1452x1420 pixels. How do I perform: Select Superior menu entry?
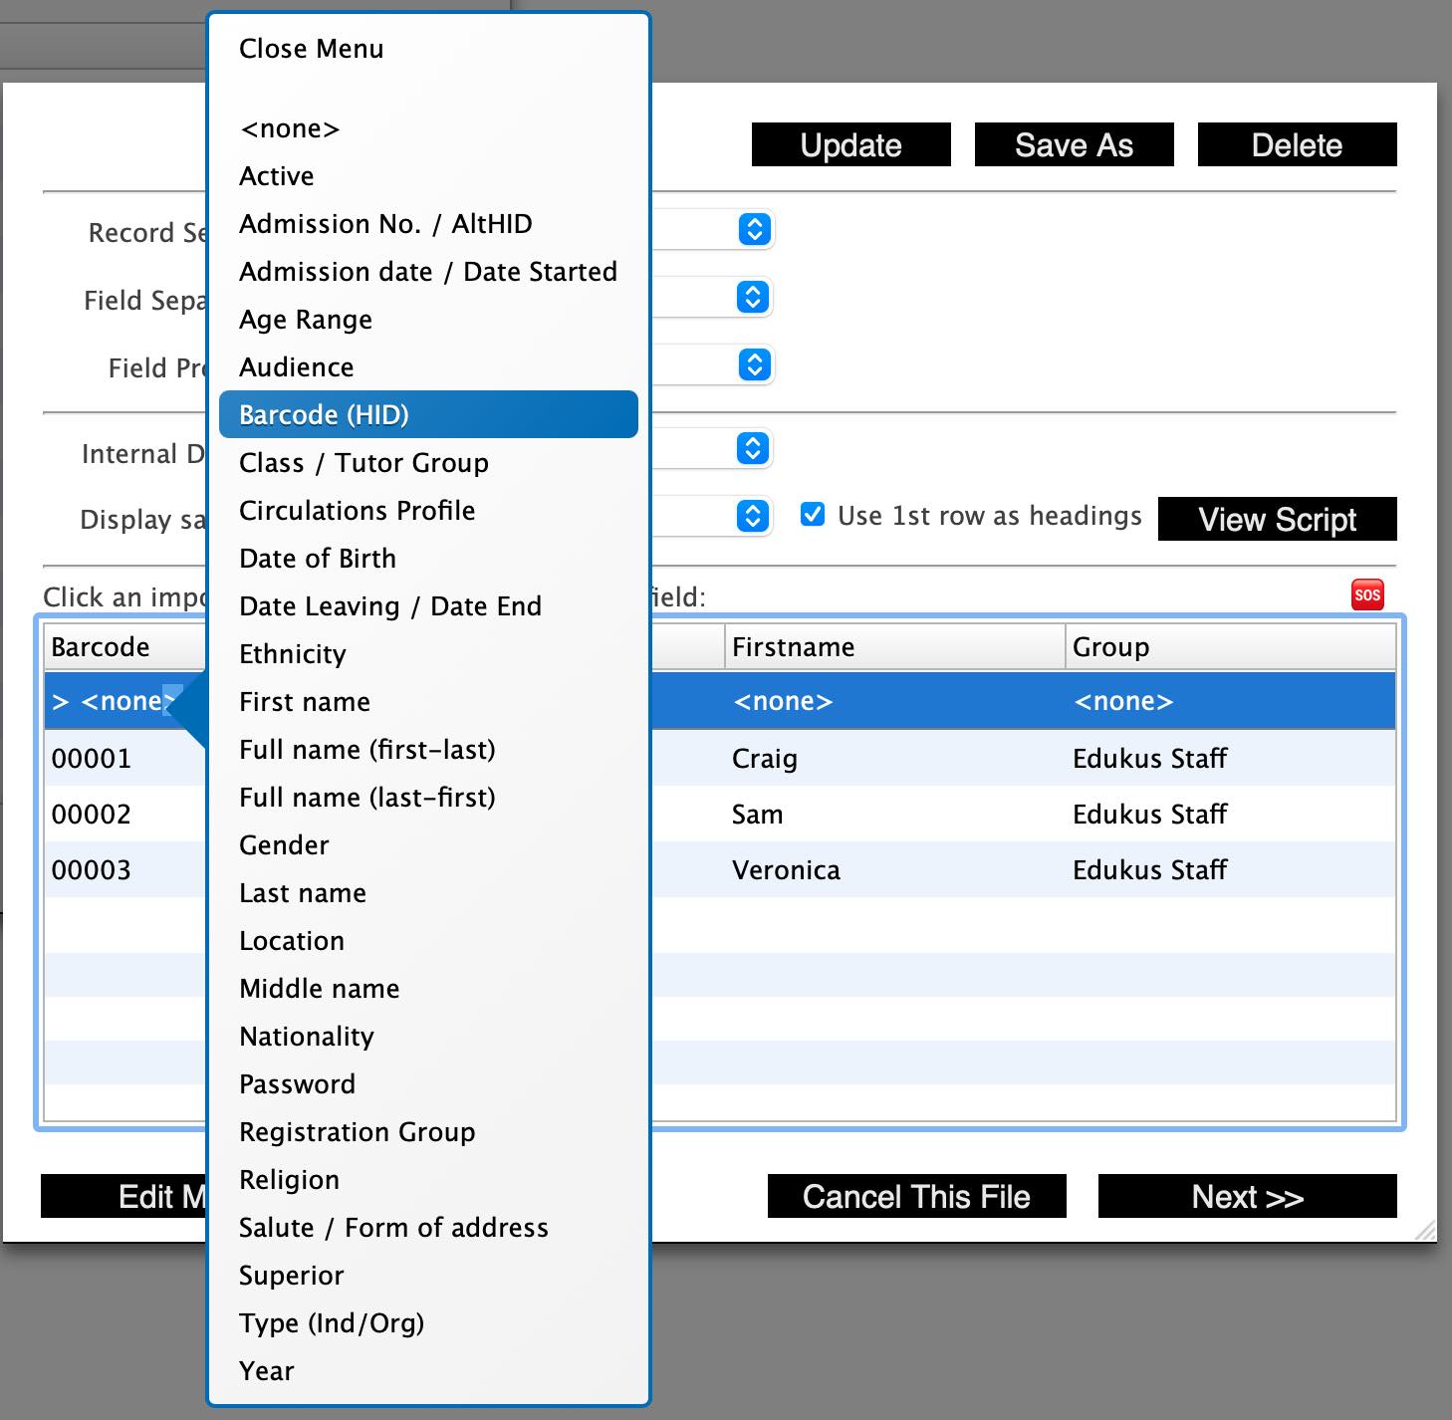pyautogui.click(x=428, y=1276)
